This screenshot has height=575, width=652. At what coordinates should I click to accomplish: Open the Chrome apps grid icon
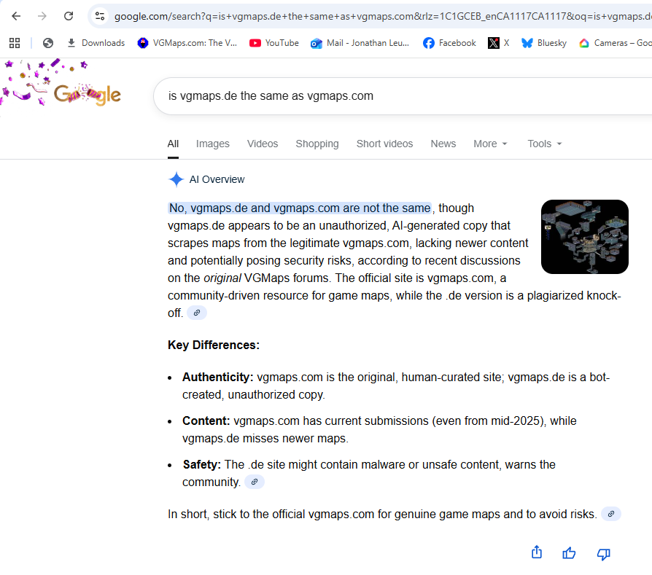(x=15, y=43)
